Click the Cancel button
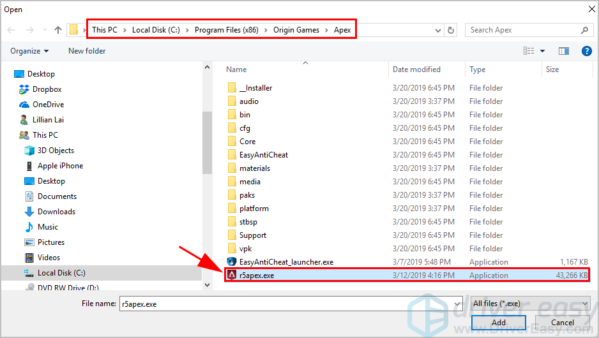The height and width of the screenshot is (338, 599). coord(562,323)
